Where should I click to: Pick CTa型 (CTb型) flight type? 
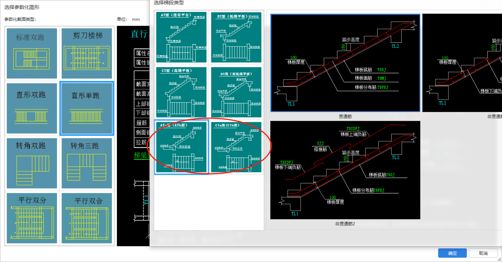(x=236, y=147)
